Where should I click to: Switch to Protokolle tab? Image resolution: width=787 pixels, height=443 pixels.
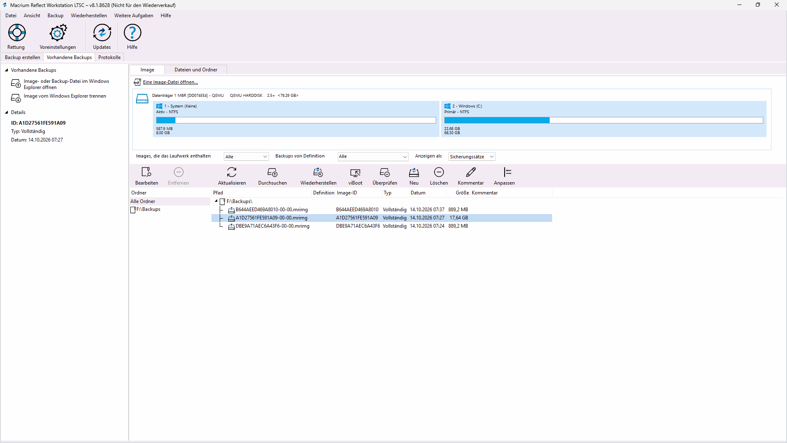pyautogui.click(x=109, y=57)
